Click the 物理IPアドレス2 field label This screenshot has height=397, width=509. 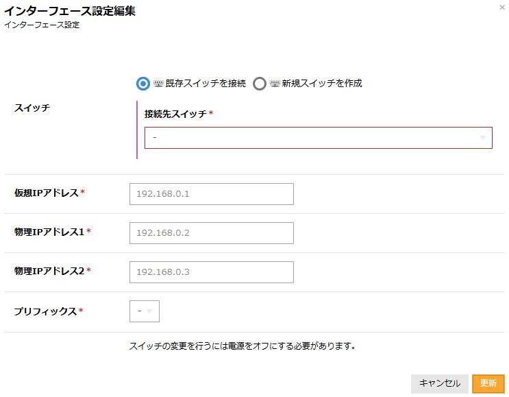[x=49, y=271]
